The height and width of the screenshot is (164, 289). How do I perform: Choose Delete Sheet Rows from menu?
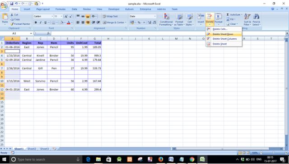[x=224, y=34]
